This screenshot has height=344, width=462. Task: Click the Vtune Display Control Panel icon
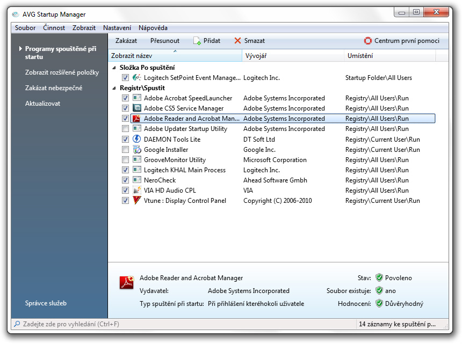tap(136, 200)
